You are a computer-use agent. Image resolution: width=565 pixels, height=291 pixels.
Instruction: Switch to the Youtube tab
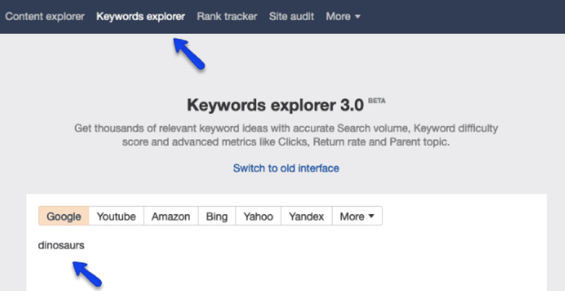click(x=116, y=216)
